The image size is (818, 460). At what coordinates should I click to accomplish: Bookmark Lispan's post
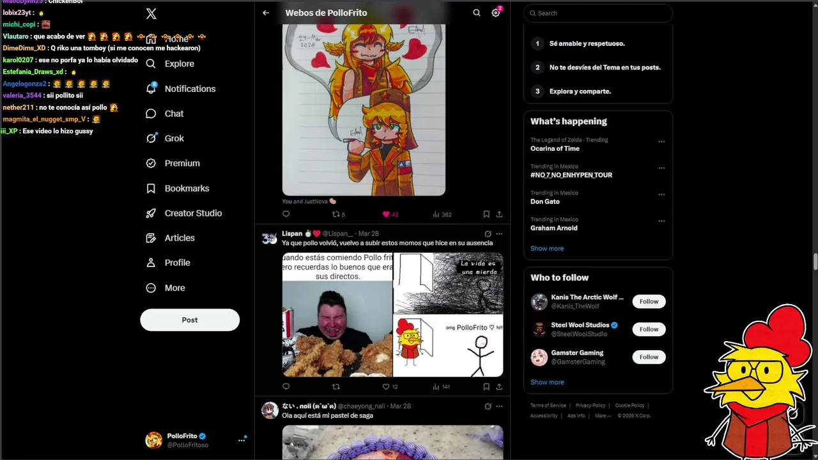point(486,387)
